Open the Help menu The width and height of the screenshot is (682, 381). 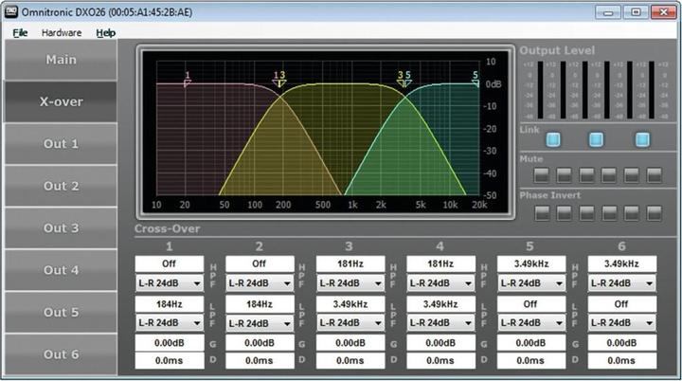pos(105,32)
